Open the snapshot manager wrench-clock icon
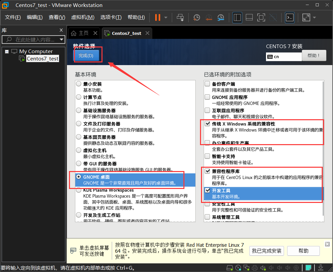This screenshot has width=333, height=272. pyautogui.click(x=221, y=17)
